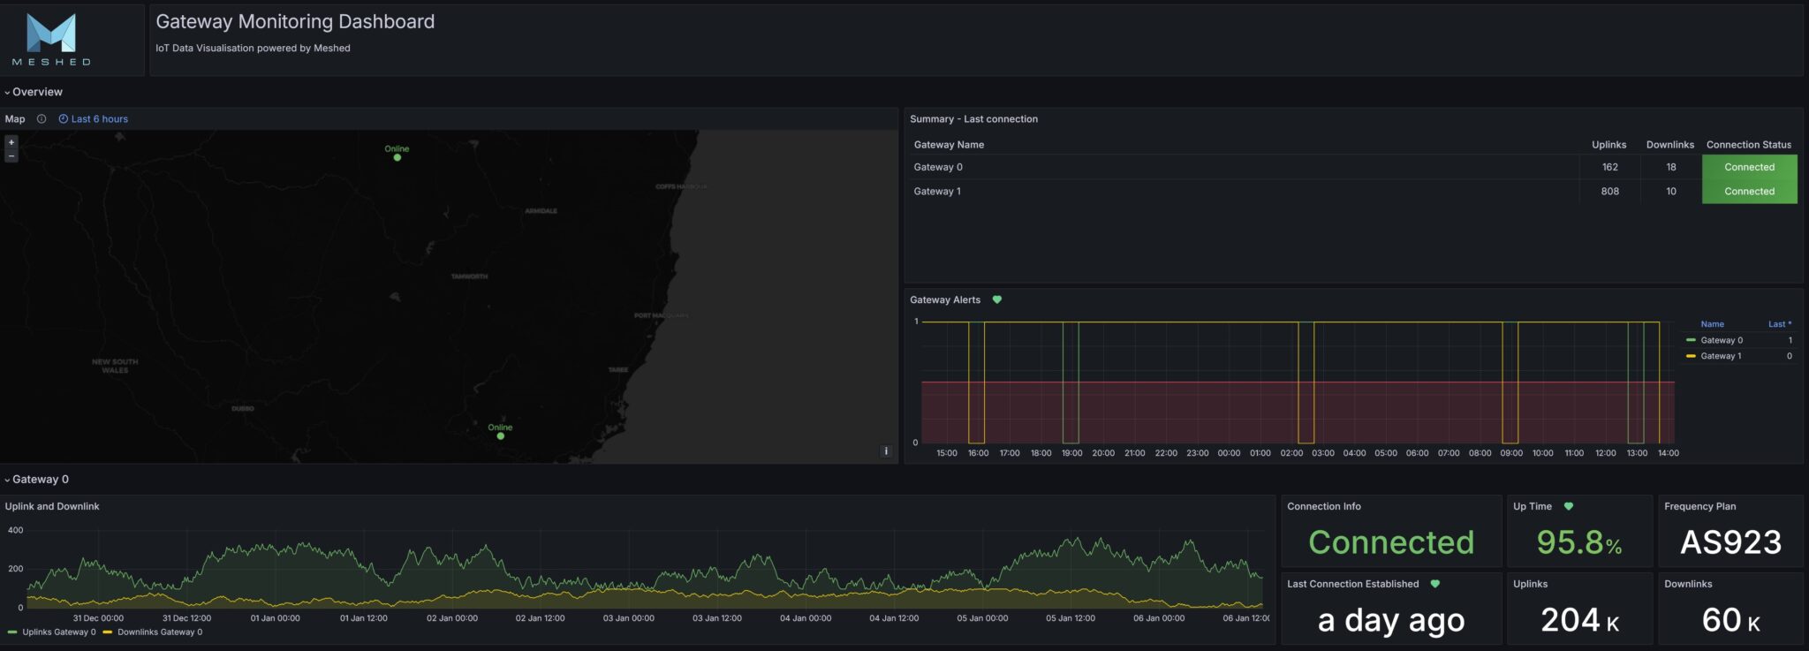The height and width of the screenshot is (651, 1809).
Task: Open the Map panel title menu
Action: click(x=15, y=119)
